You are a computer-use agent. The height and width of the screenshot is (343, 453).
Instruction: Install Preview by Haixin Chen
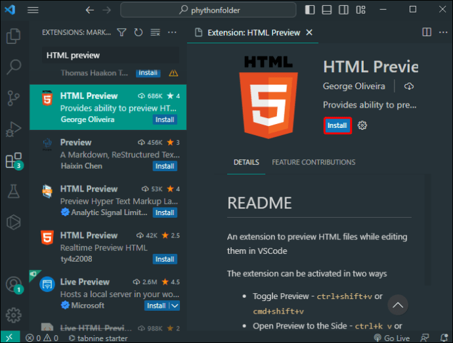click(165, 166)
